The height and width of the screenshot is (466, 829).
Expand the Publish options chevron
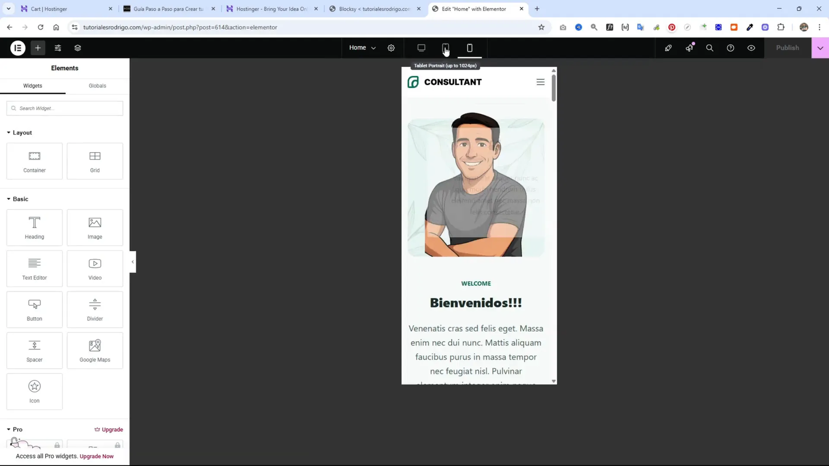(x=820, y=48)
